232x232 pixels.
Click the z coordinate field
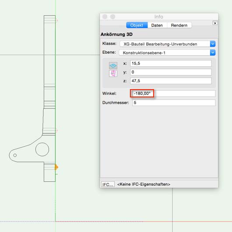coord(171,81)
